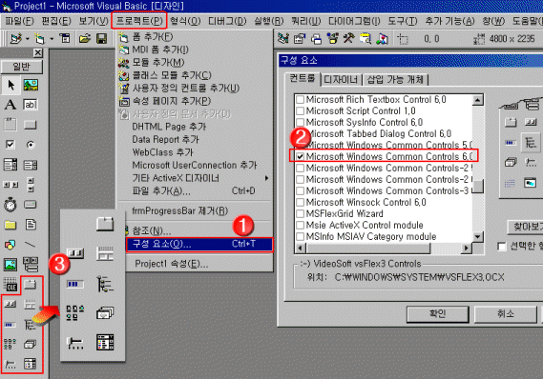Image resolution: width=543 pixels, height=379 pixels.
Task: Check Microsoft Rich Textbox Control 6.0
Action: [301, 99]
